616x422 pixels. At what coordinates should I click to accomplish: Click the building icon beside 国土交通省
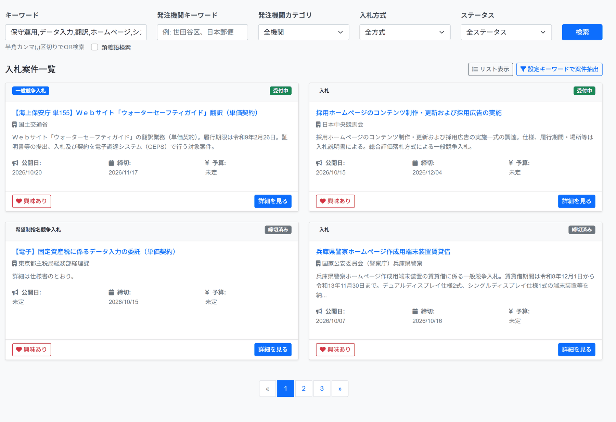click(14, 124)
